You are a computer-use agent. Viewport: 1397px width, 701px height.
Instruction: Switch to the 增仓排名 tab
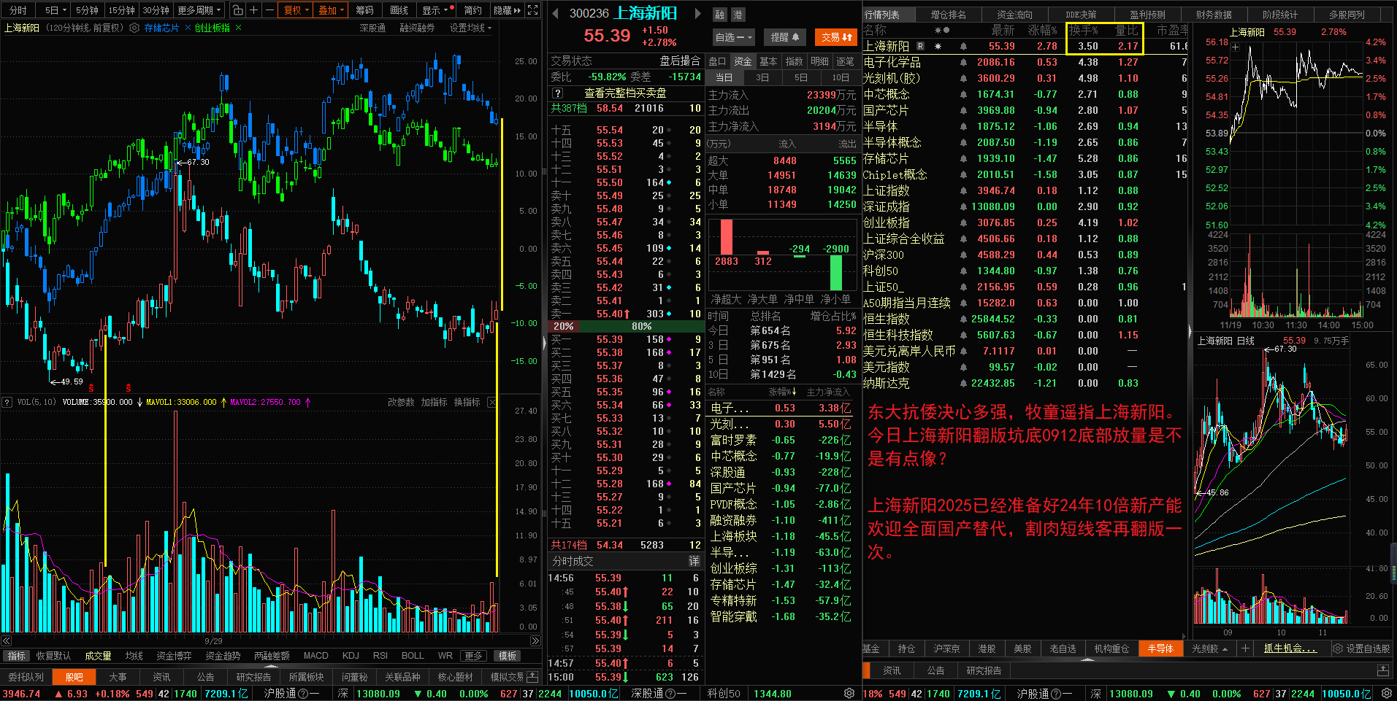(x=949, y=14)
